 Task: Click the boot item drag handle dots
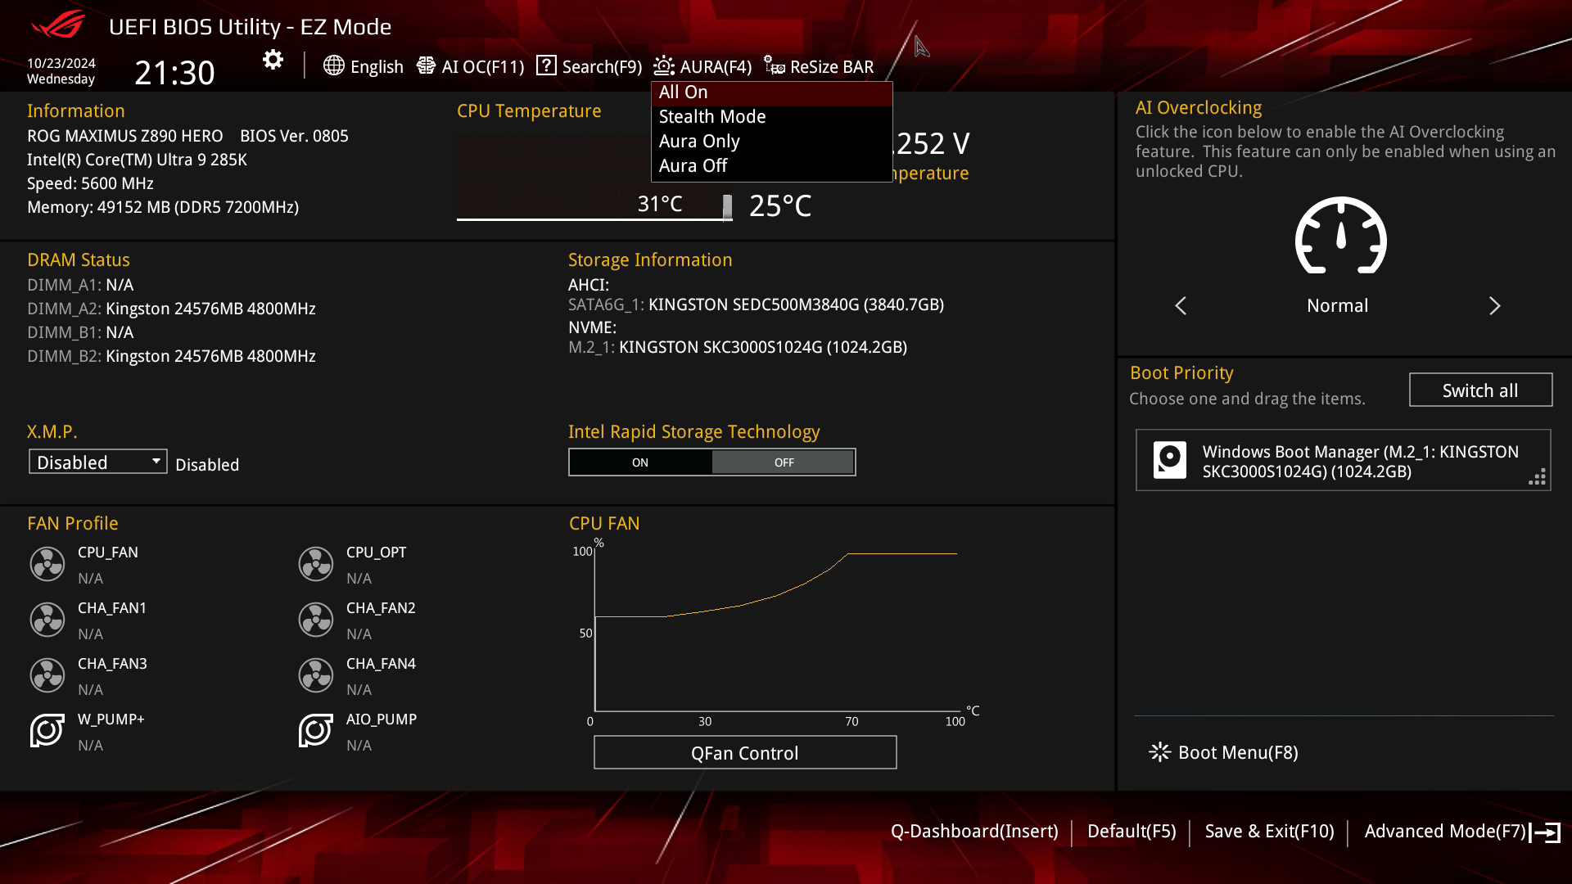coord(1537,477)
